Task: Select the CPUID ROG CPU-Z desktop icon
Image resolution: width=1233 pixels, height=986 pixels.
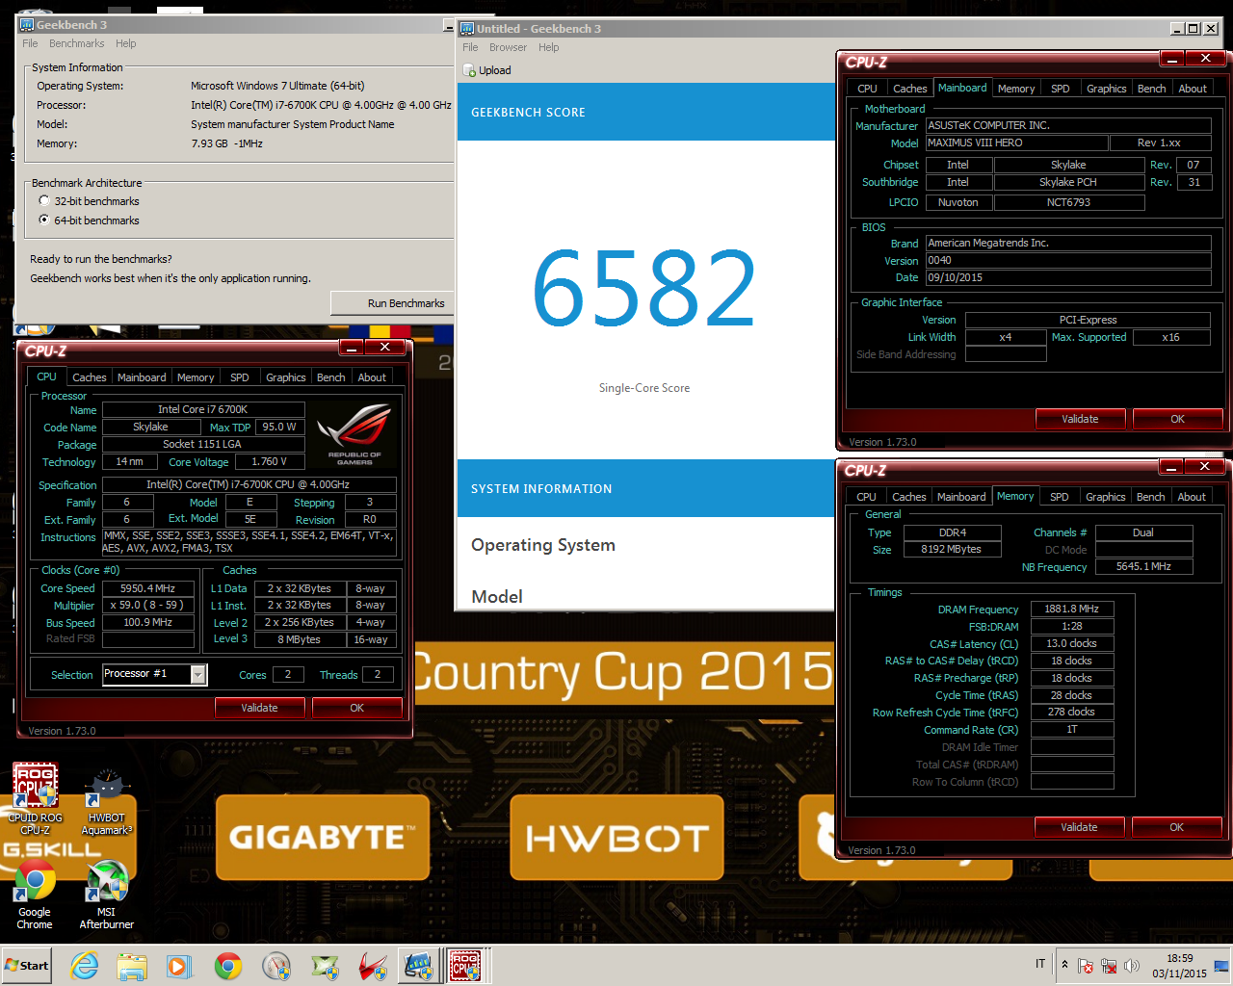Action: coord(36,798)
